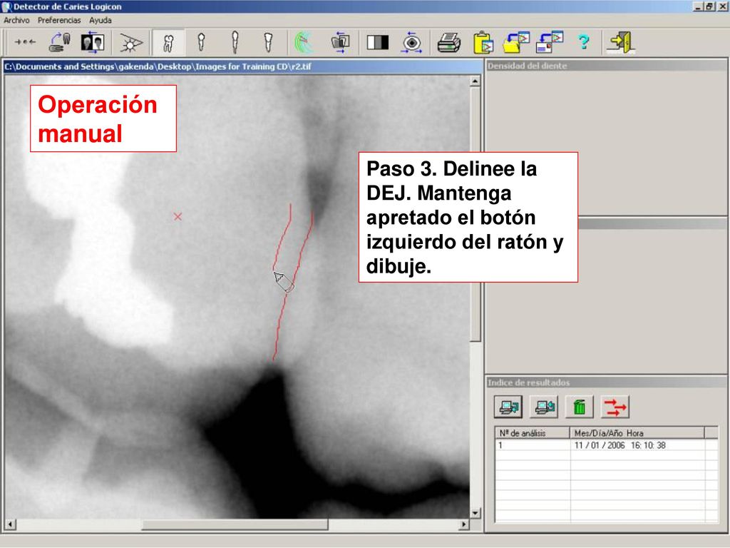
Task: Click the 'Mes/Día/Año Hora' column header
Action: click(637, 433)
